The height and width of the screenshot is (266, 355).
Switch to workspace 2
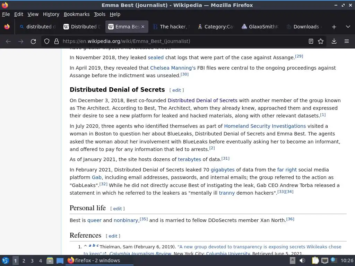[x=24, y=261]
